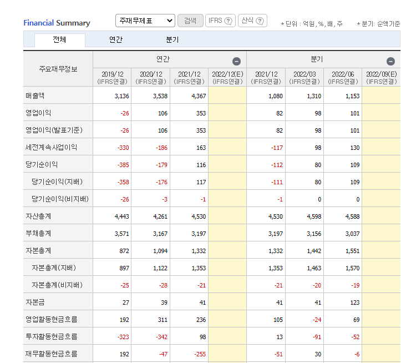Viewport: 401px width, 363px height.
Task: Select 매출액 value 1,310 for 2022/03
Action: (x=314, y=96)
